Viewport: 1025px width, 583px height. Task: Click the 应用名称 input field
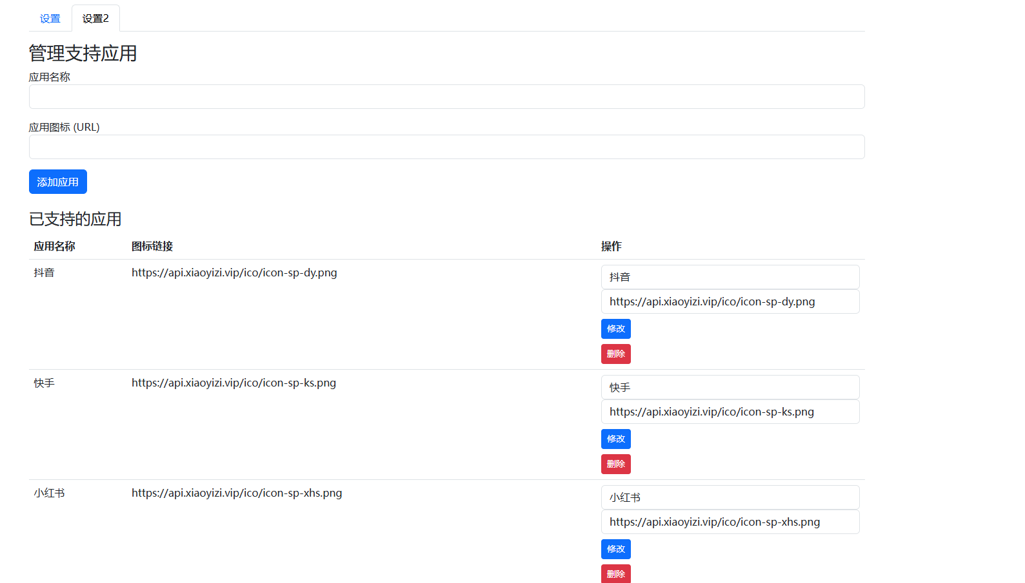[446, 97]
